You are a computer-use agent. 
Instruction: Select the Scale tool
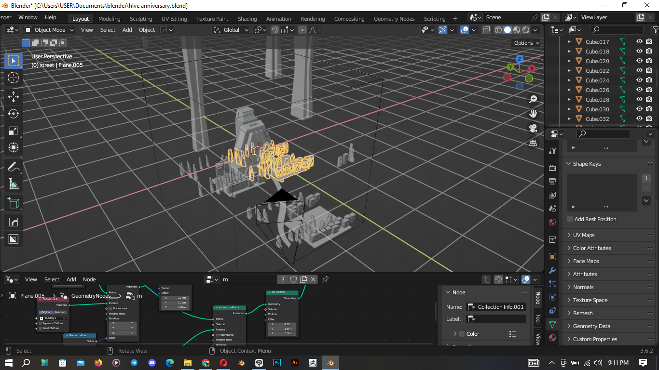(14, 131)
